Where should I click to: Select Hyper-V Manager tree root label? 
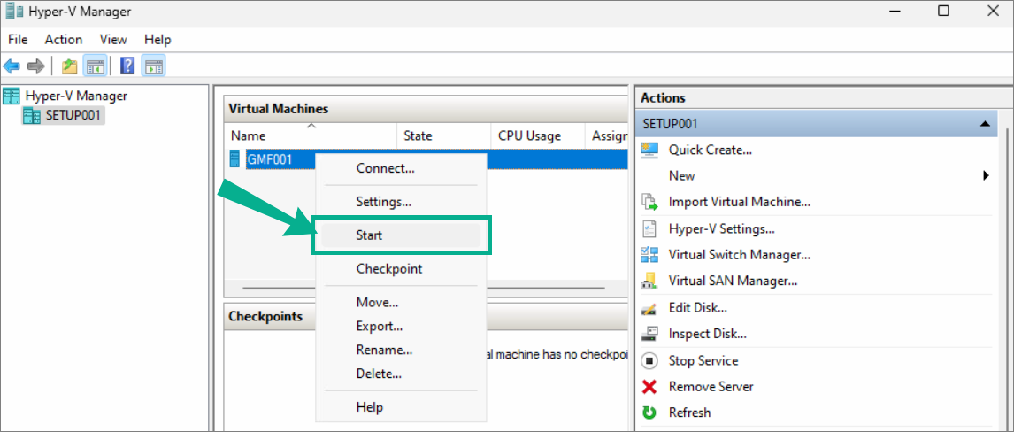coord(76,96)
